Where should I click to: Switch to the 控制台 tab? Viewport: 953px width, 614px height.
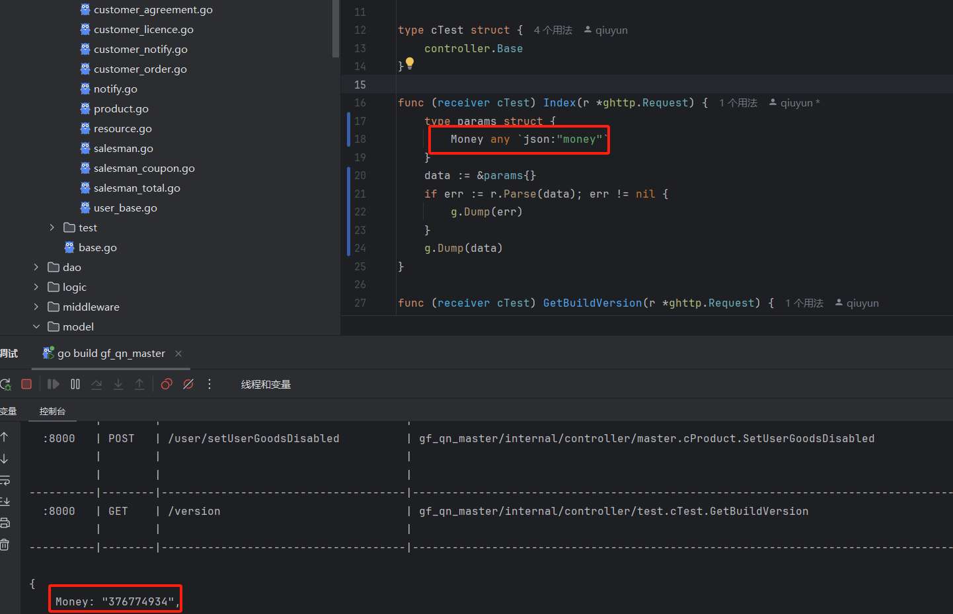[52, 411]
